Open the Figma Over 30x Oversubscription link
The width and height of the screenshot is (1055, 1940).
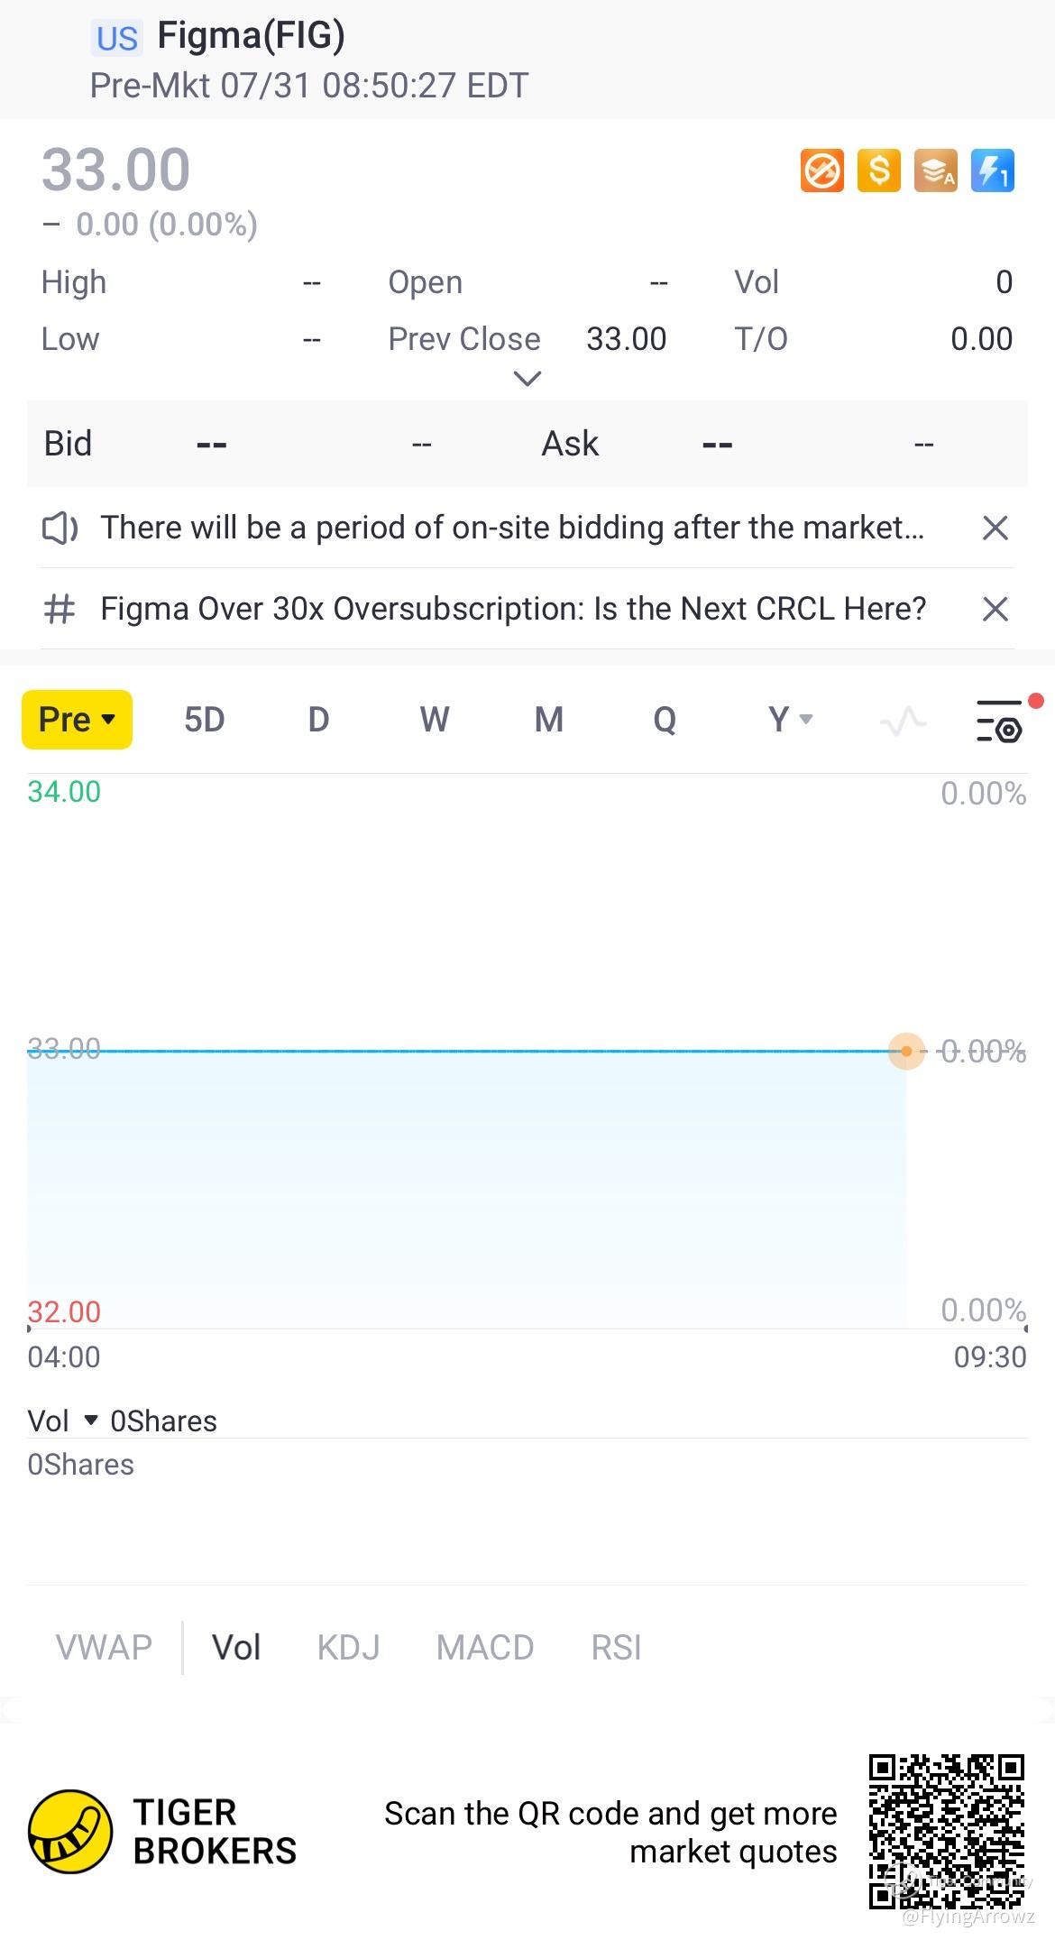click(512, 609)
